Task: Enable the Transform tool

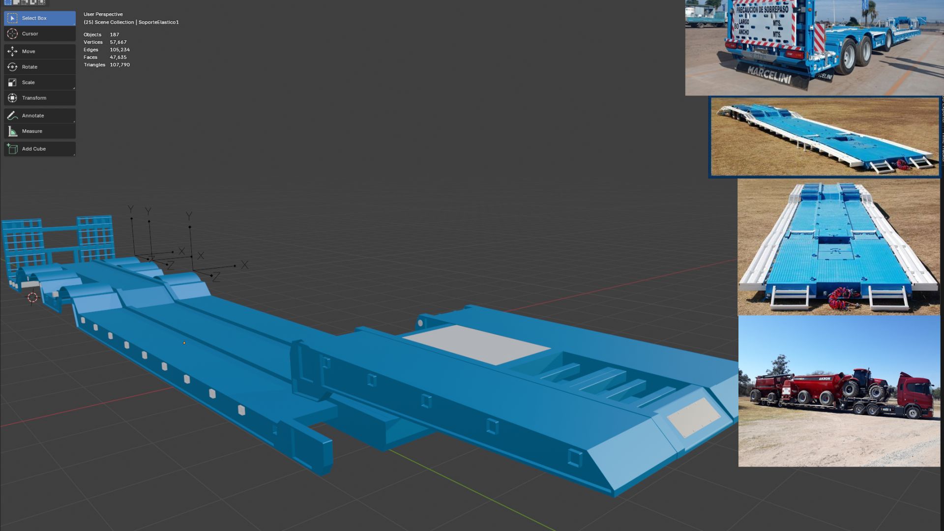Action: [x=39, y=98]
